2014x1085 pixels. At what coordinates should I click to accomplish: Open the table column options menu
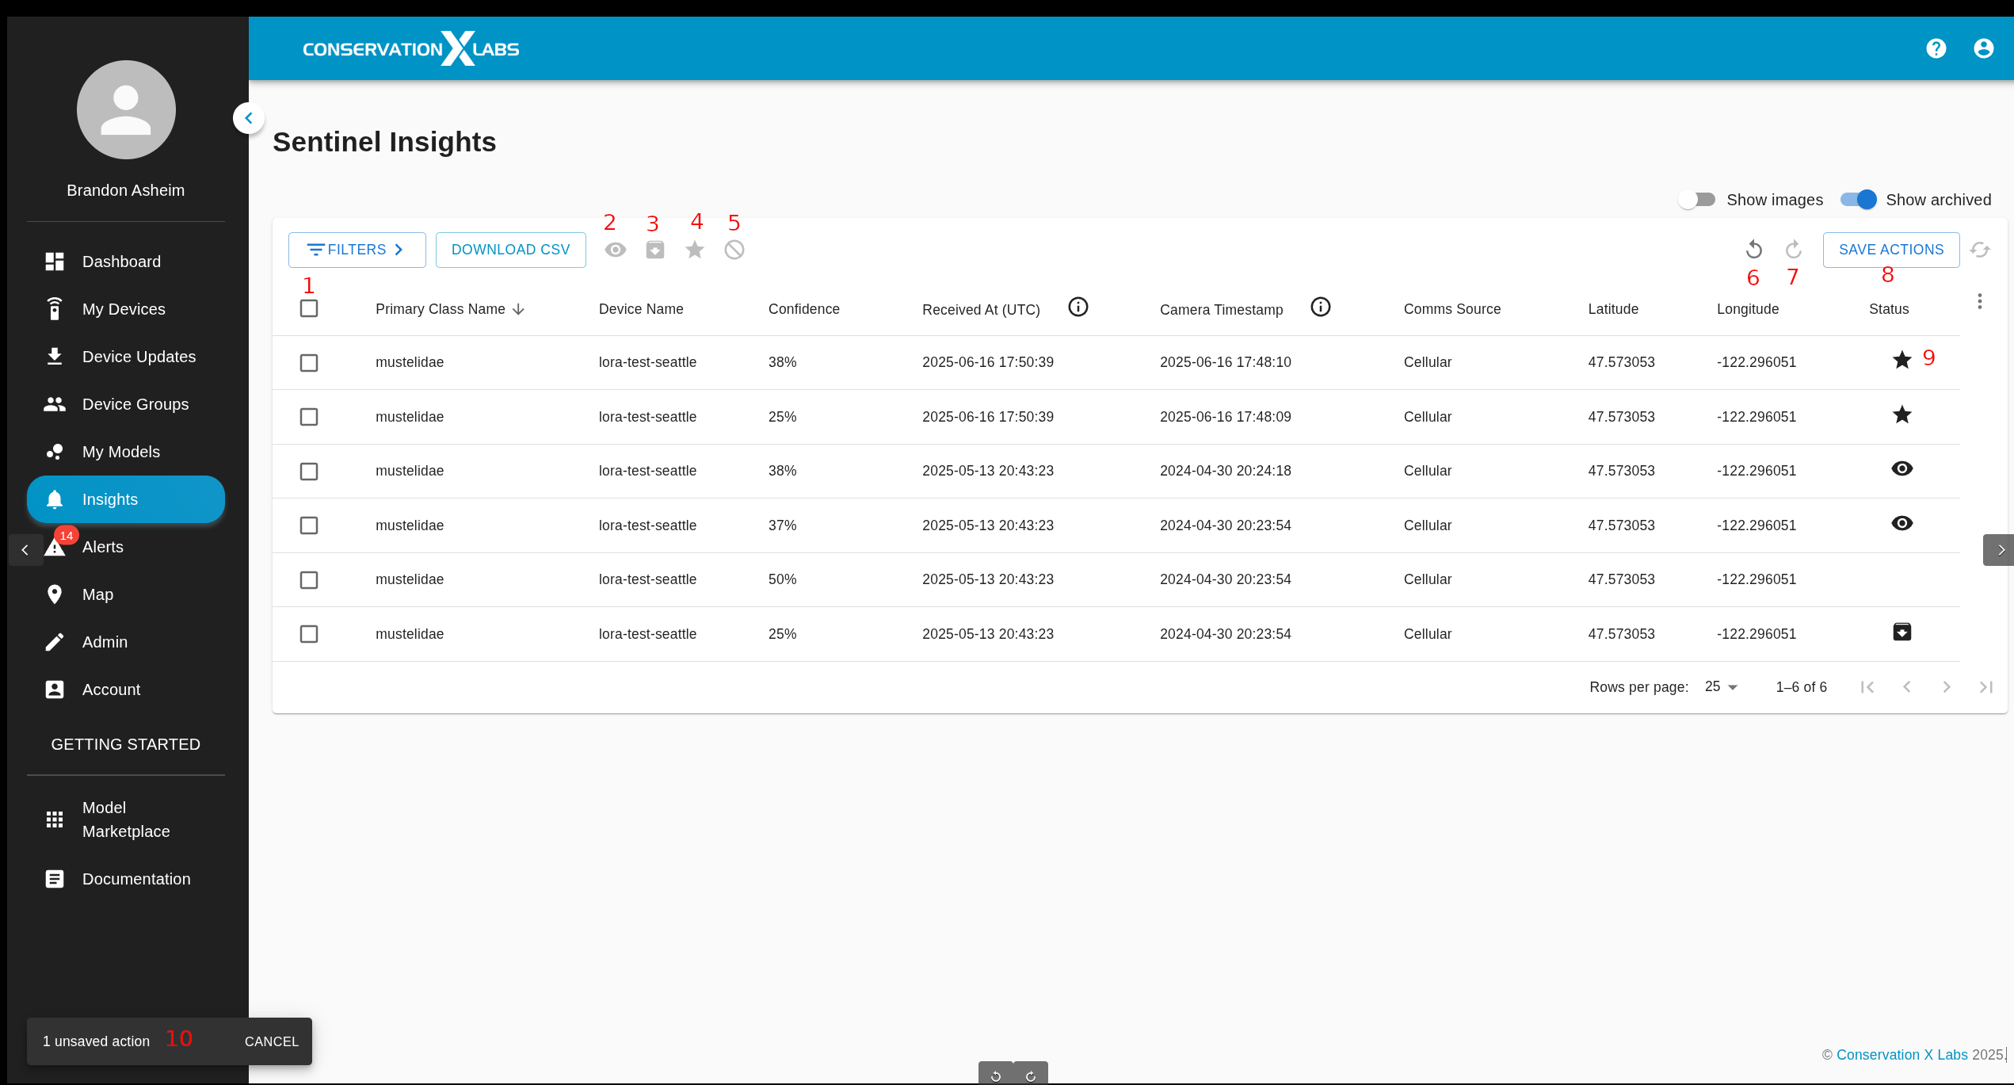[1979, 301]
